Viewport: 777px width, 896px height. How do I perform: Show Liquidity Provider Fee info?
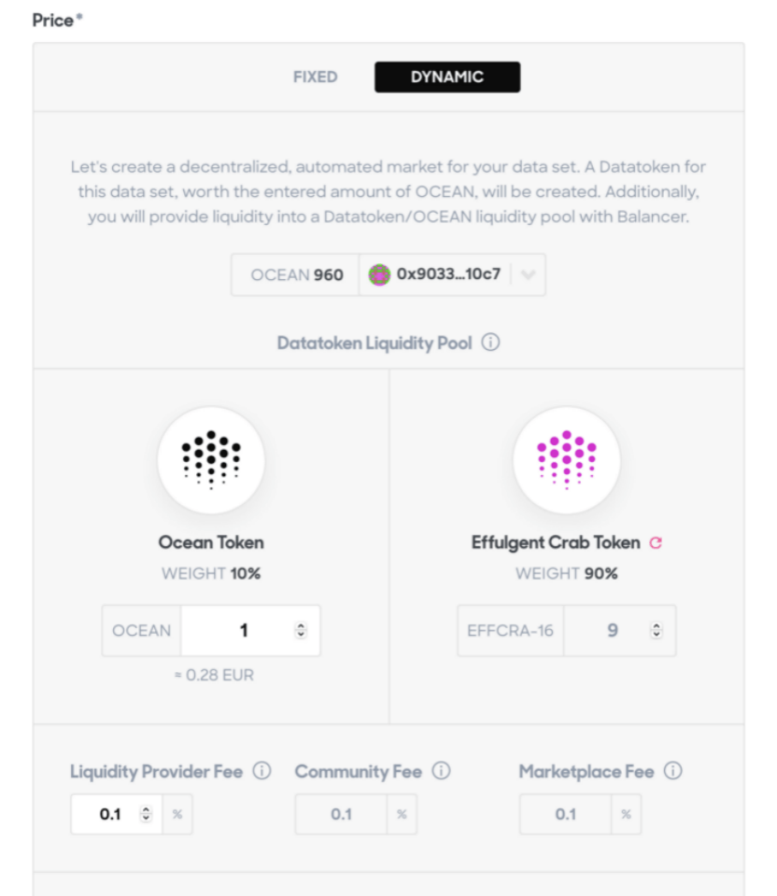[262, 772]
